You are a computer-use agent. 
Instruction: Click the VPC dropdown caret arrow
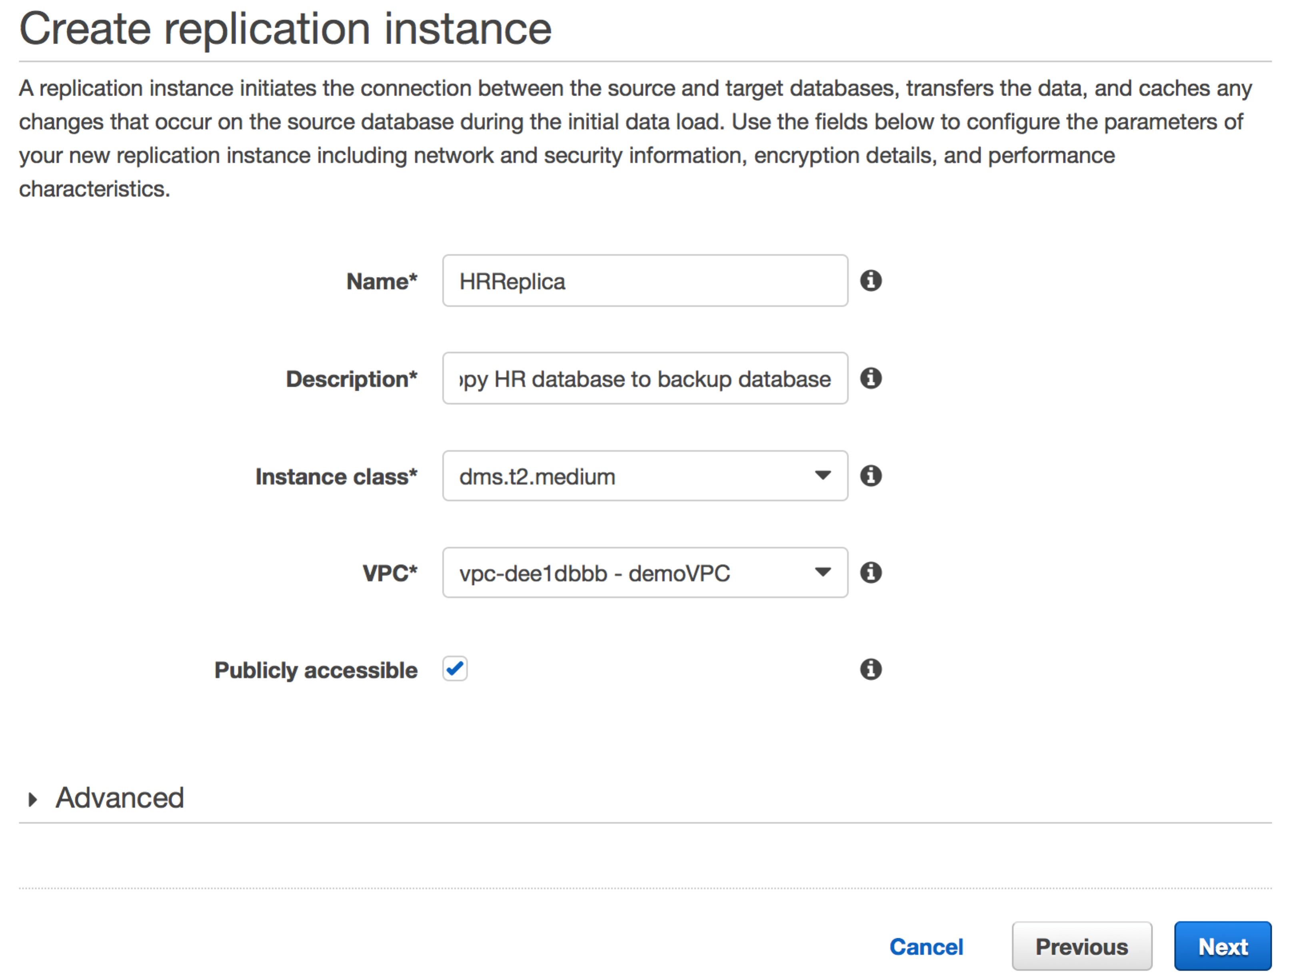(x=822, y=572)
